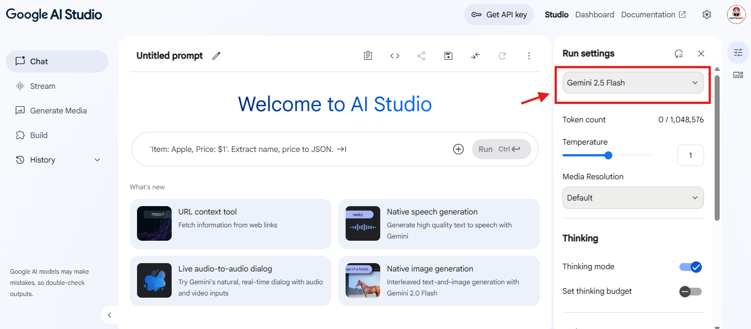Click the share prompt icon
751x329 pixels.
point(421,56)
